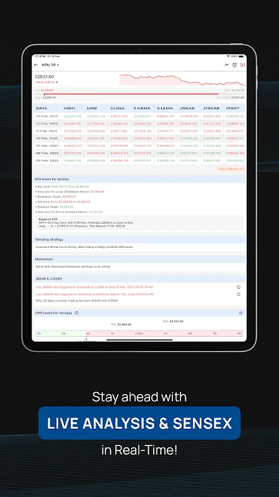The image size is (279, 497).
Task: Click the R1 zone in CPR levels bar
Action: [166, 334]
